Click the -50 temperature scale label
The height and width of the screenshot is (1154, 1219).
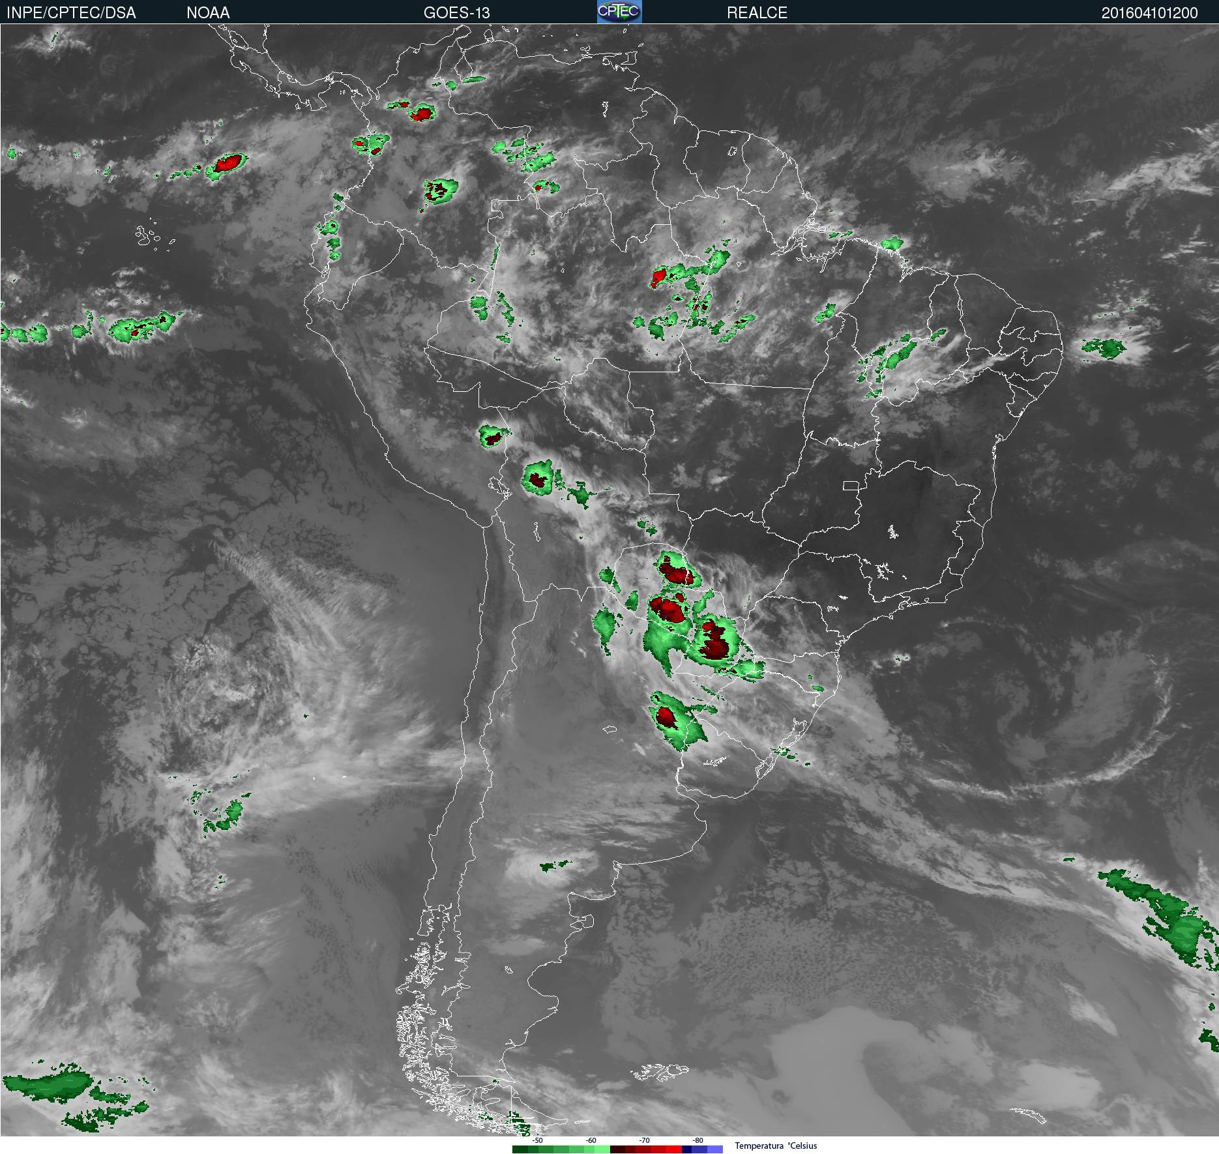(x=537, y=1141)
